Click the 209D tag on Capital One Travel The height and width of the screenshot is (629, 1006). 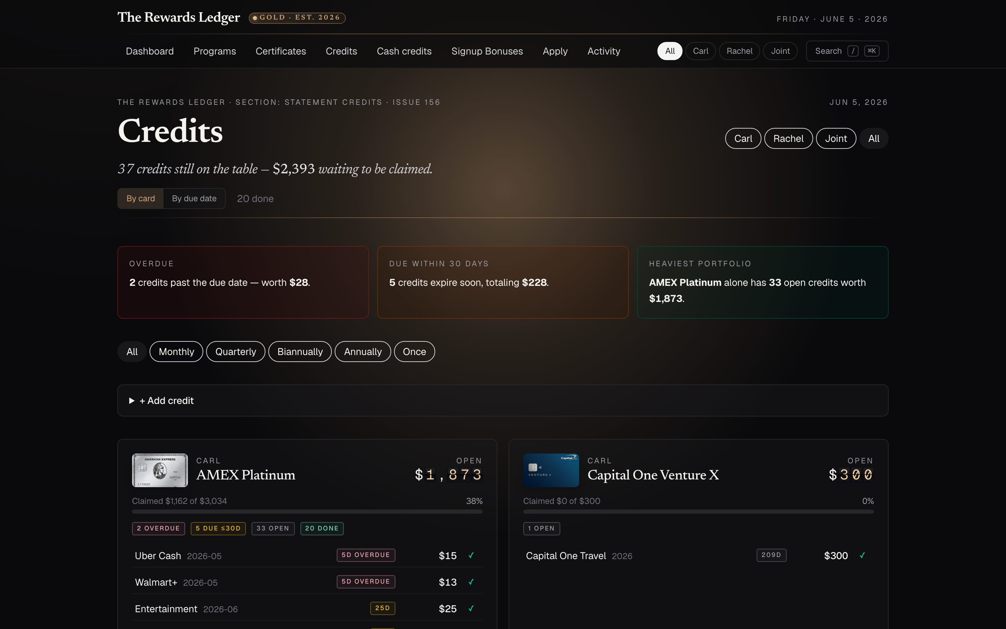click(x=771, y=555)
